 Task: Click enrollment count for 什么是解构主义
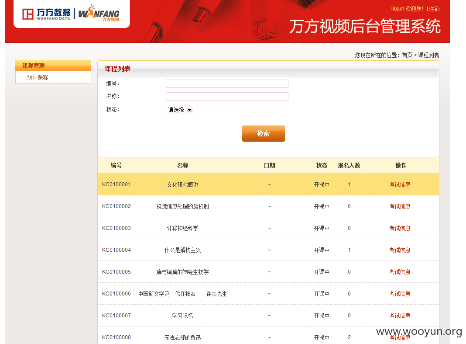click(x=349, y=250)
